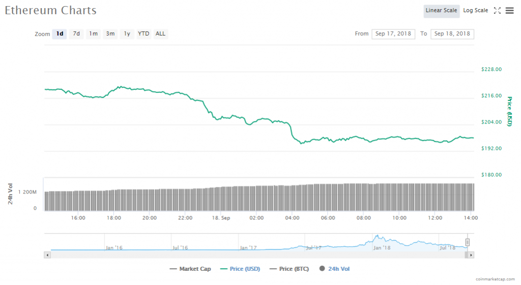Switch to Linear Scale
This screenshot has height=285, width=521.
pos(441,11)
